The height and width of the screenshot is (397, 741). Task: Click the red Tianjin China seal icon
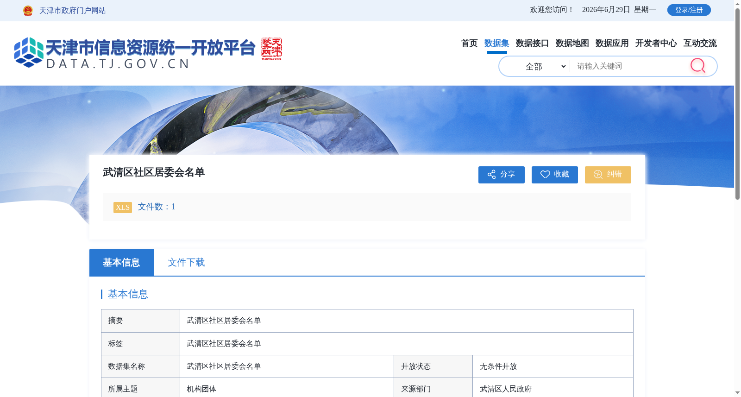[271, 49]
